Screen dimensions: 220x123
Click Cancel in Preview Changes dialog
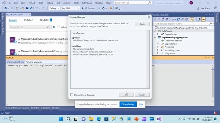(142, 95)
